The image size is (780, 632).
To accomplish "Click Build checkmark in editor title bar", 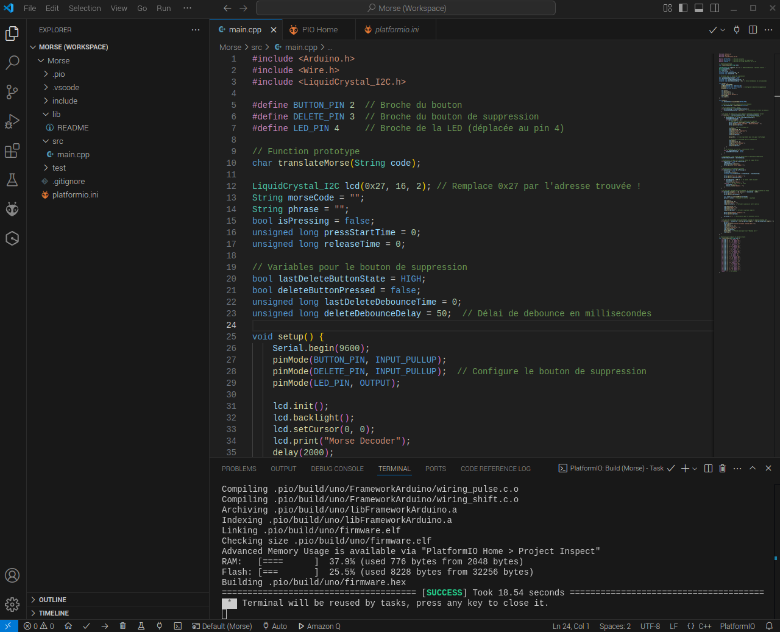I will click(712, 30).
